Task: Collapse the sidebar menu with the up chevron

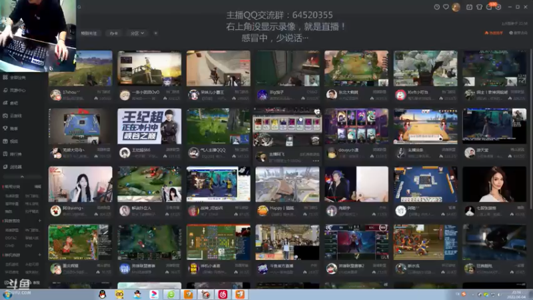Action: tap(22, 177)
